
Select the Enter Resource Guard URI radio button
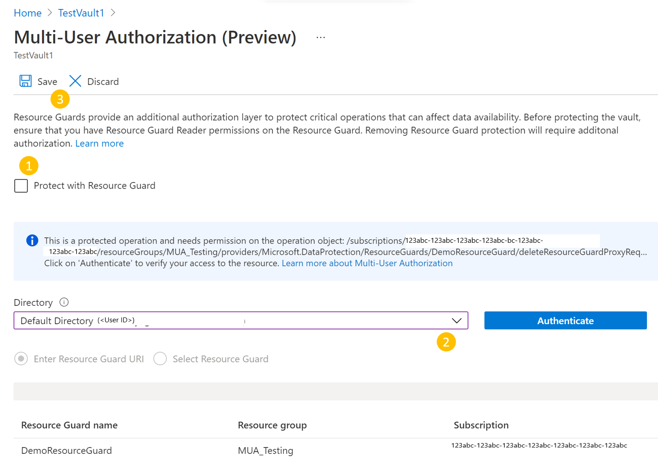(x=21, y=359)
